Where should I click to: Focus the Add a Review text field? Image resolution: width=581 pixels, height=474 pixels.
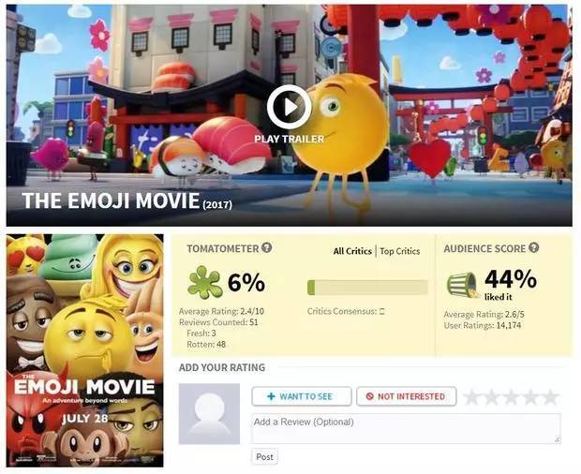click(x=406, y=428)
